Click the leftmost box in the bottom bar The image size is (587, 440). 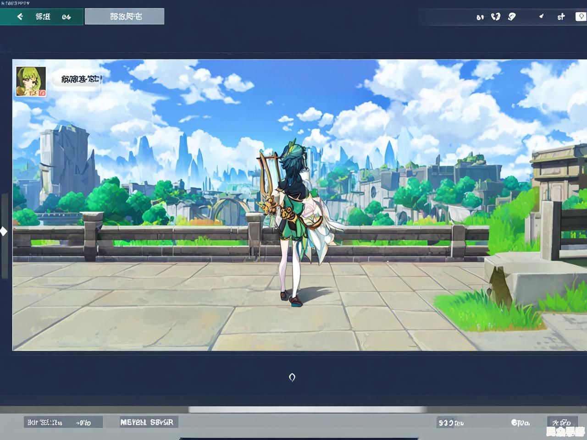pyautogui.click(x=63, y=422)
